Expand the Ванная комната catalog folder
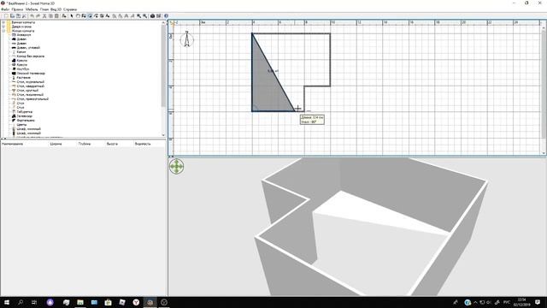547x308 pixels. tap(3, 22)
